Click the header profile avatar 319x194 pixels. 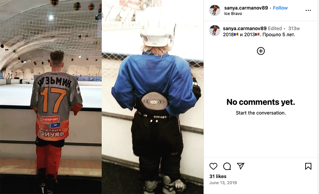(x=215, y=11)
